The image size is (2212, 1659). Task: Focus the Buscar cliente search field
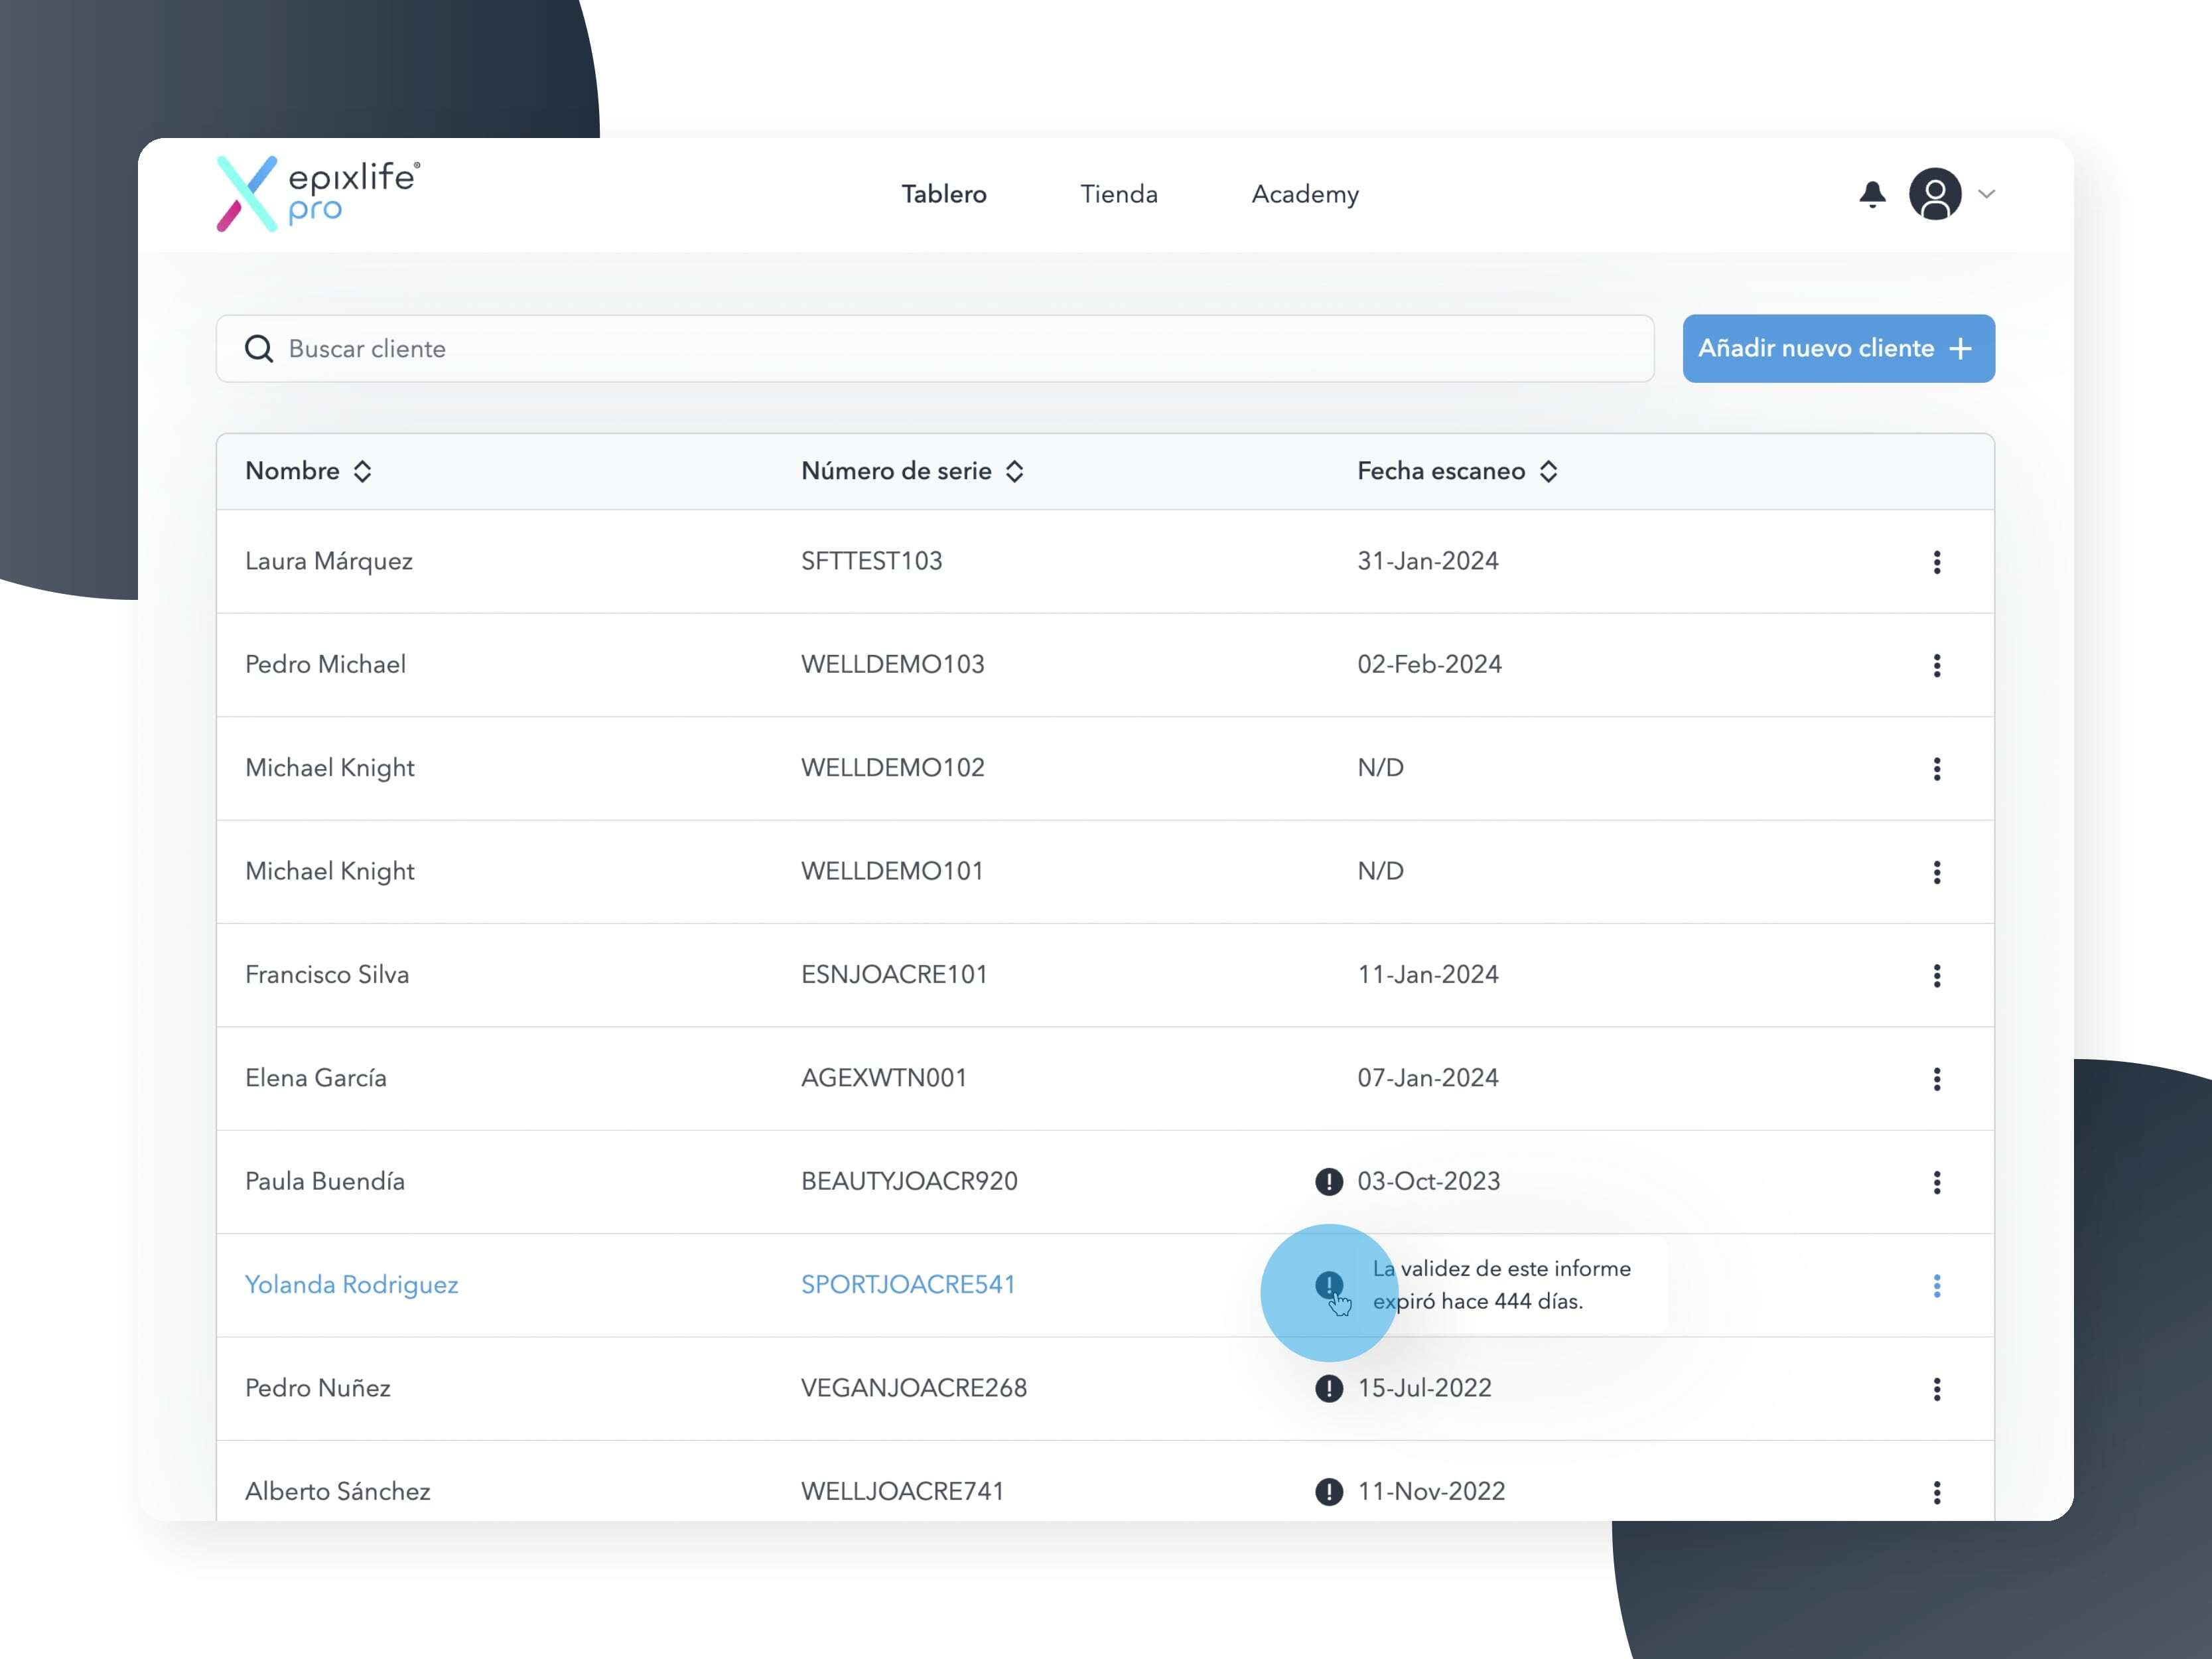(x=935, y=349)
